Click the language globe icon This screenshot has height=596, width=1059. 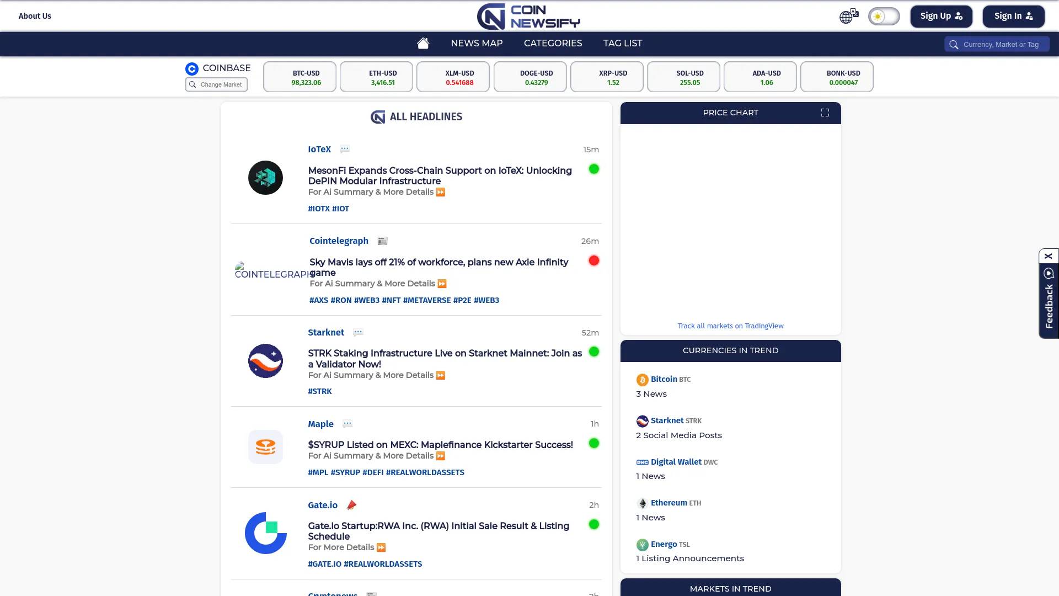coord(848,16)
